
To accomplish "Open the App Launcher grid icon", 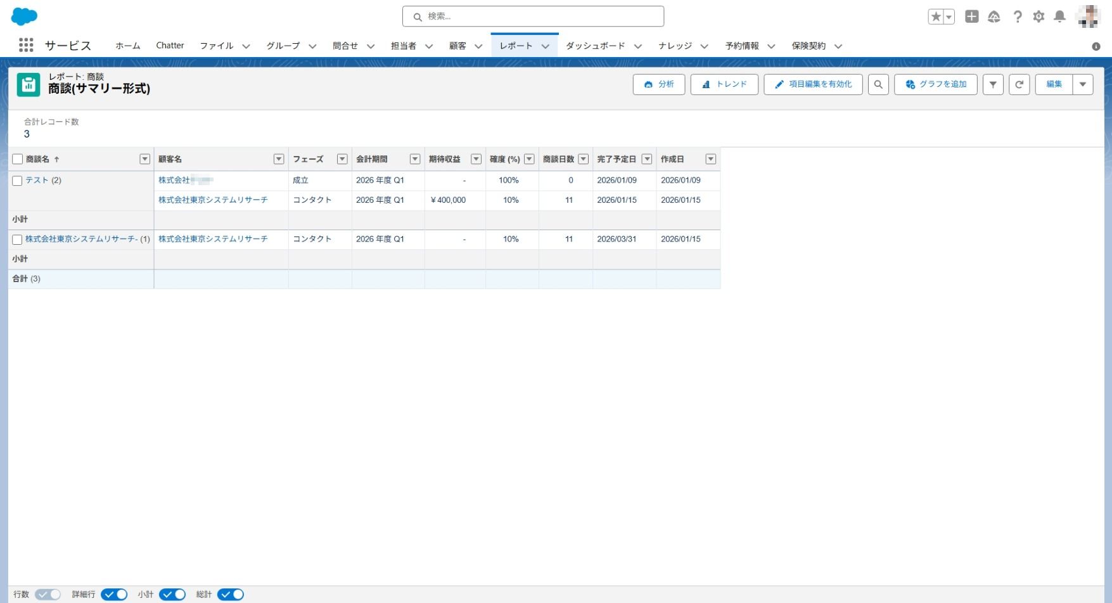I will click(x=26, y=45).
